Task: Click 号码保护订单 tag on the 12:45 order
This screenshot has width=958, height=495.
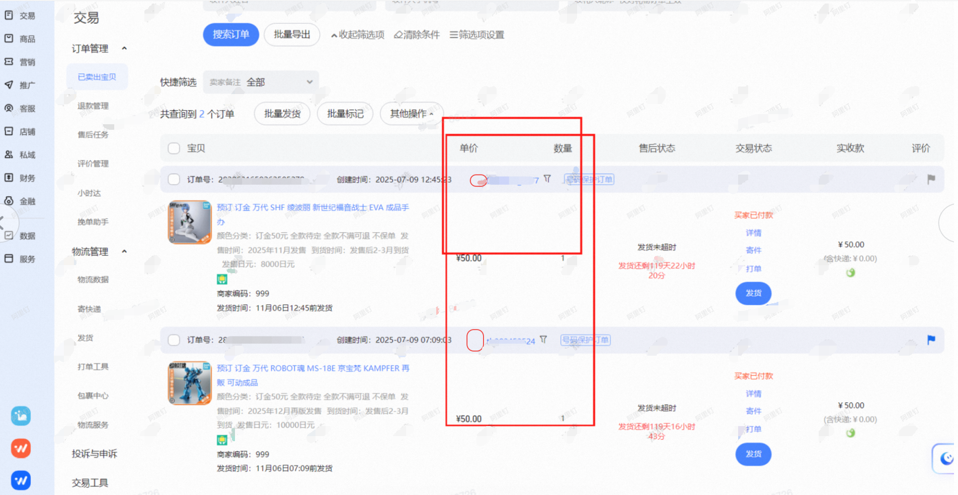Action: (589, 179)
